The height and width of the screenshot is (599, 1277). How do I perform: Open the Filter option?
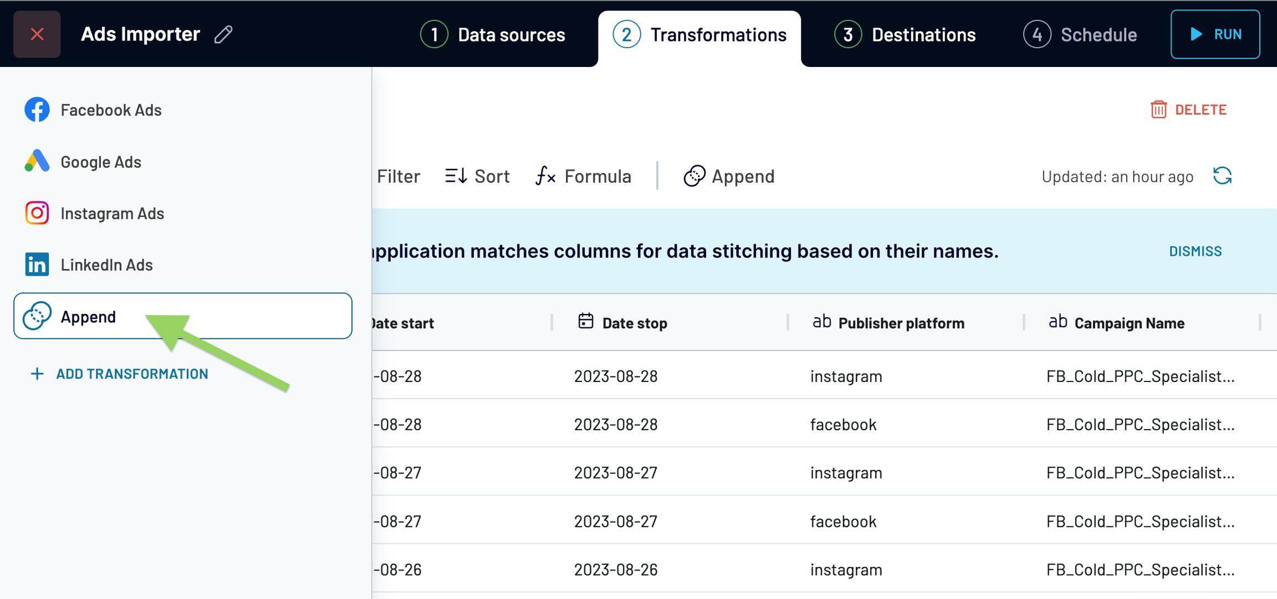click(398, 176)
